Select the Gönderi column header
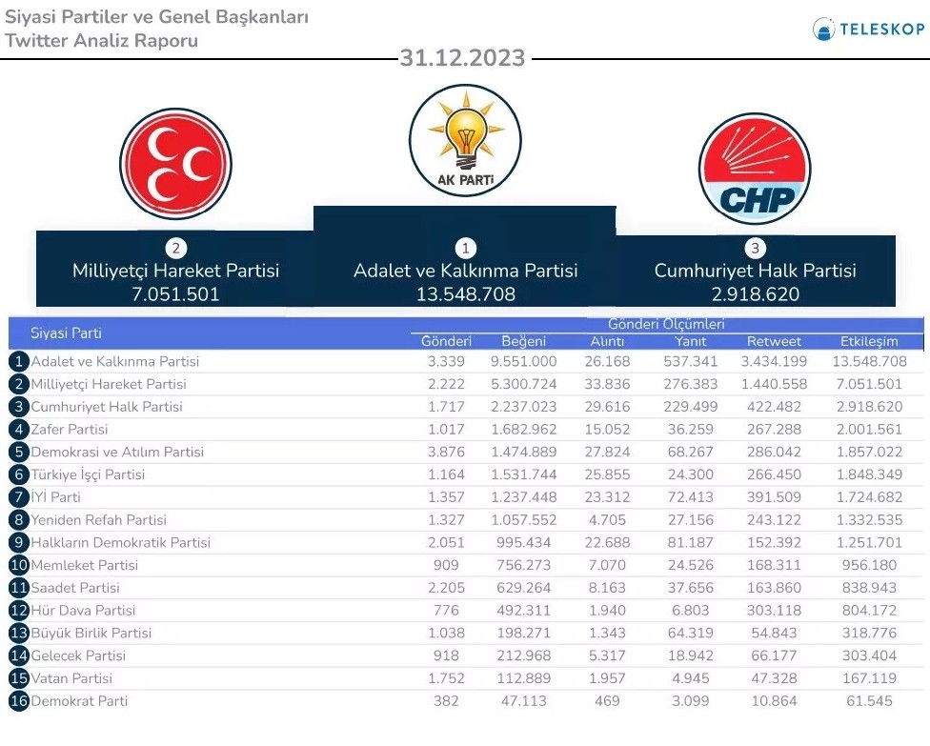Viewport: 930px width, 746px height. (446, 341)
